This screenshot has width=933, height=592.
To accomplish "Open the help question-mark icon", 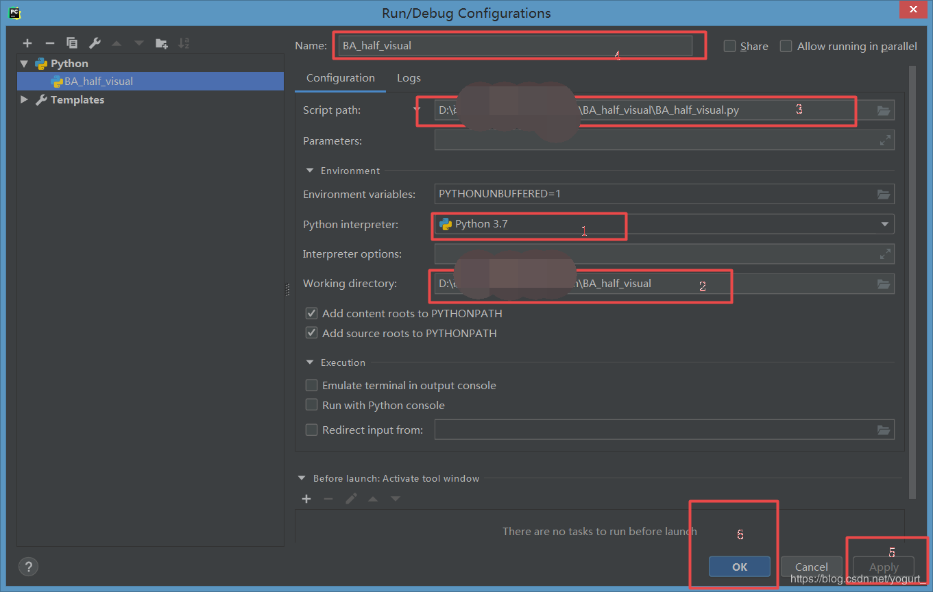I will point(28,567).
